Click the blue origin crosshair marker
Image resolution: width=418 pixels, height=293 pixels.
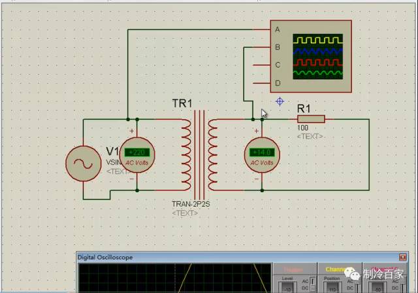tap(280, 101)
